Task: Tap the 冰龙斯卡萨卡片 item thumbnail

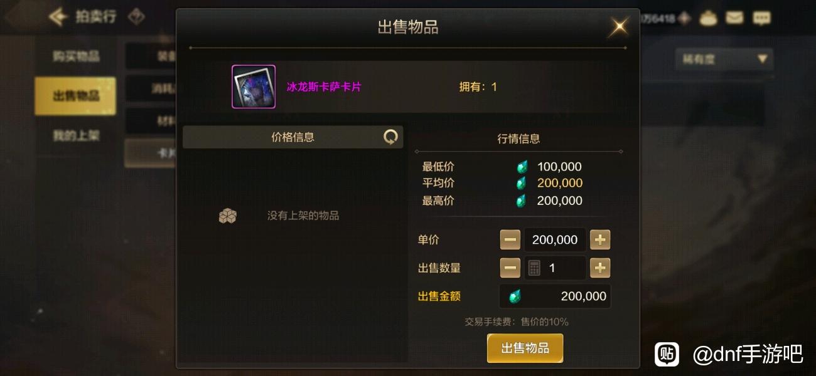Action: tap(254, 86)
